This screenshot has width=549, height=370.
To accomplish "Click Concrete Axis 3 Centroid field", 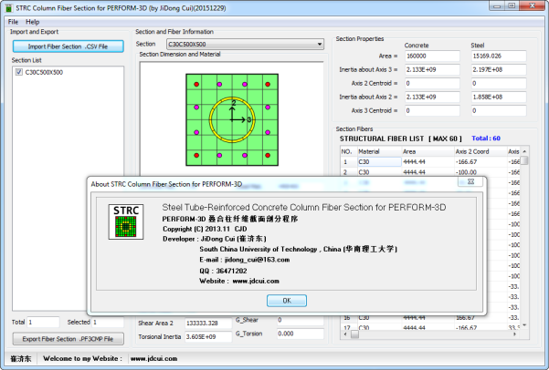I will (x=432, y=110).
